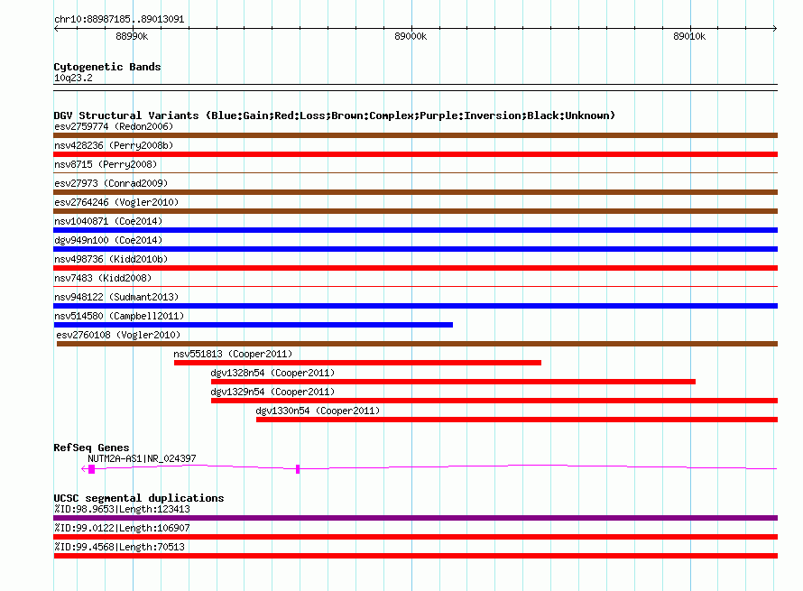Select the nsv948122 (Sudmant2013) blue gain bar

pos(415,306)
